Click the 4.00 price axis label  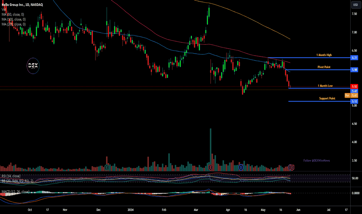[x=354, y=142]
